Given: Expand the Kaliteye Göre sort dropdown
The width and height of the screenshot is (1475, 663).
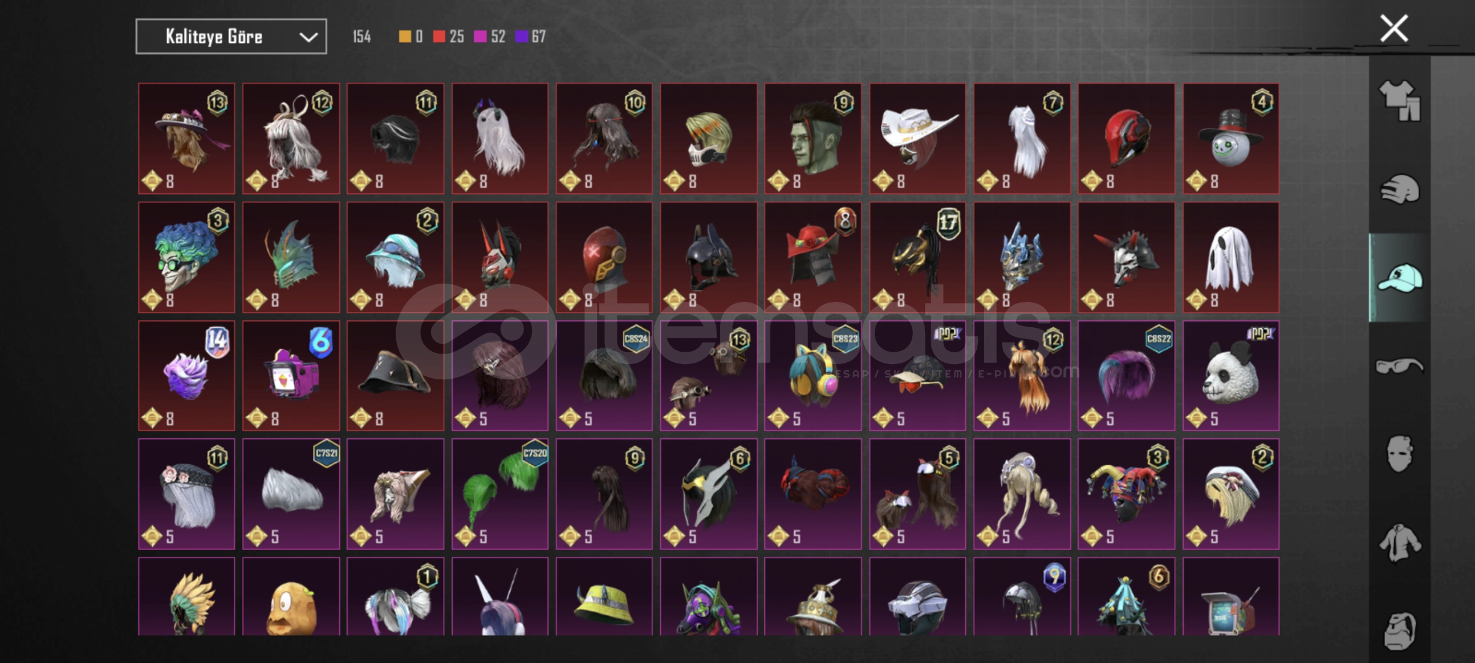Looking at the screenshot, I should pos(231,37).
